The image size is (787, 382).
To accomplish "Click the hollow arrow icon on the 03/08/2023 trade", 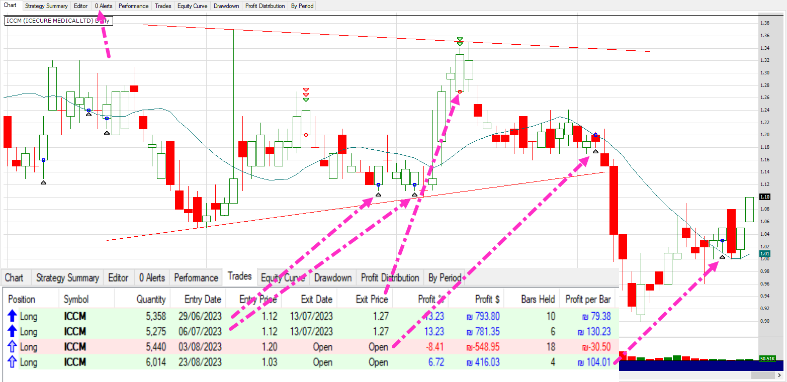I will click(x=13, y=347).
